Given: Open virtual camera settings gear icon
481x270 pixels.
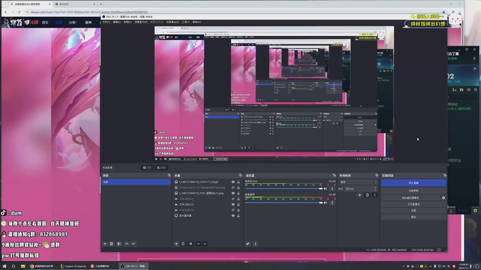Looking at the screenshot, I should tap(444, 197).
